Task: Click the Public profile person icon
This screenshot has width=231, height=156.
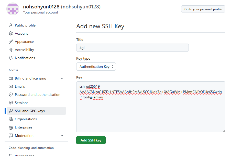Action: pyautogui.click(x=11, y=25)
